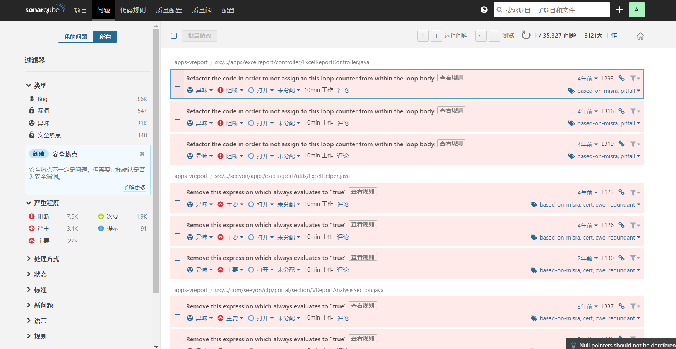
Task: Switch to 我的问题 button
Action: [x=75, y=37]
